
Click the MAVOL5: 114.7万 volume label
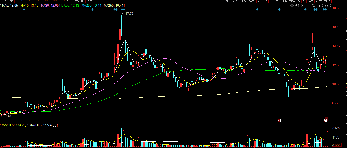coord(15,125)
